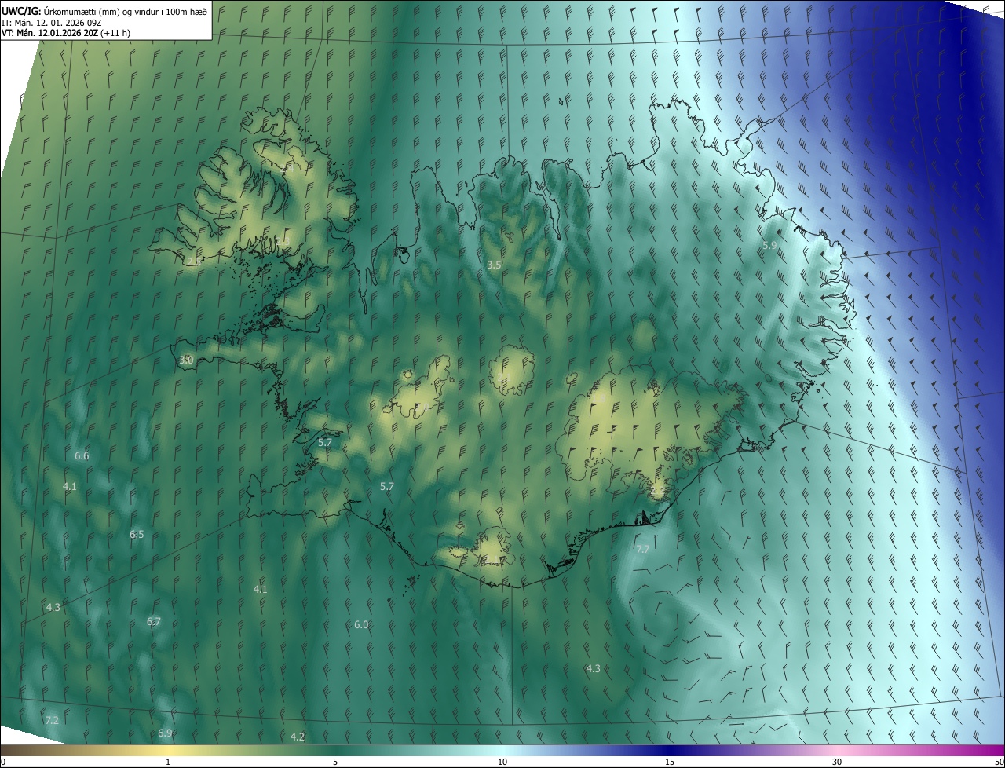Click the 7.7 value off southeast coast

pyautogui.click(x=642, y=549)
